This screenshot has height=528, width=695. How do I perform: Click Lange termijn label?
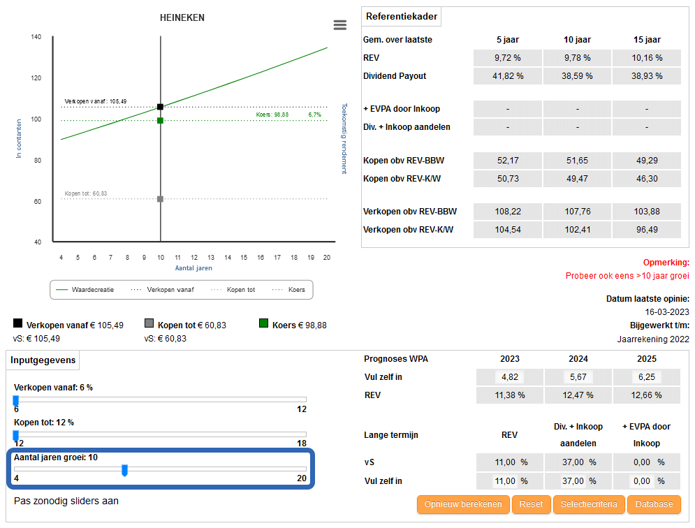coord(391,435)
